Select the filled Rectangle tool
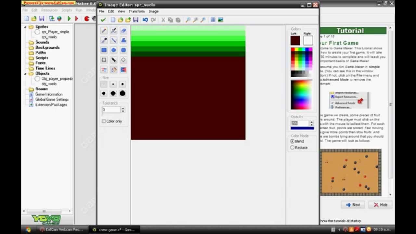Image resolution: width=416 pixels, height=234 pixels. click(104, 50)
